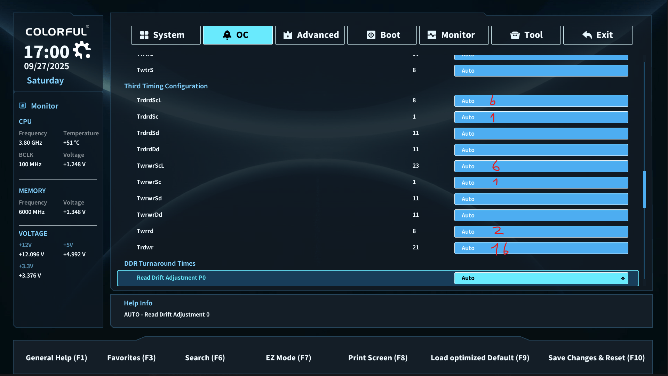Click General Help (F1)
The height and width of the screenshot is (376, 668).
(x=56, y=358)
